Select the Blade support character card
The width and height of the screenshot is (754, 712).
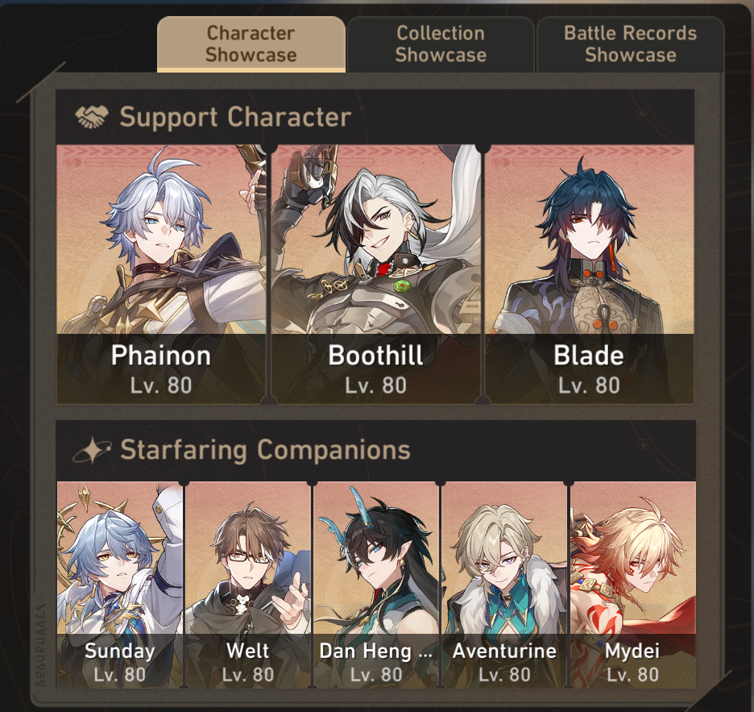tap(589, 274)
